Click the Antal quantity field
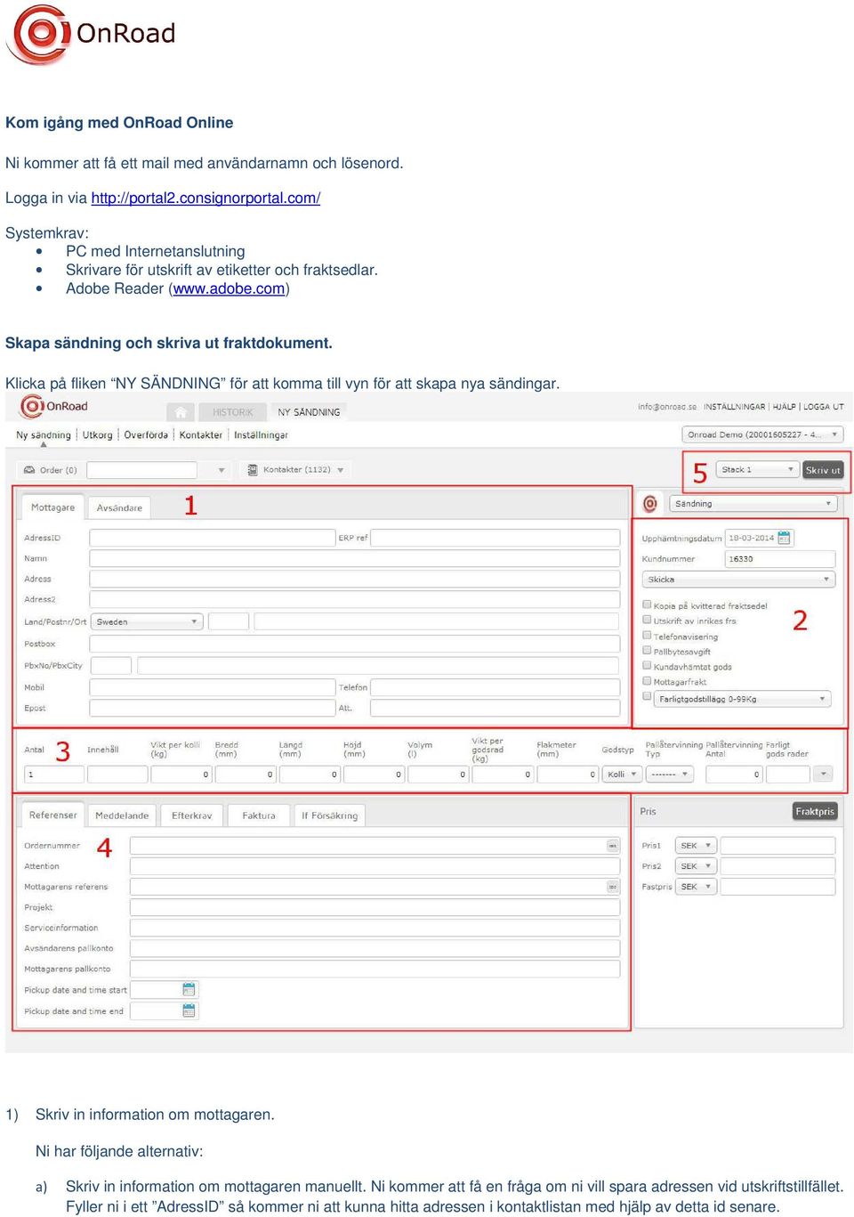854x1217 pixels. [x=54, y=774]
